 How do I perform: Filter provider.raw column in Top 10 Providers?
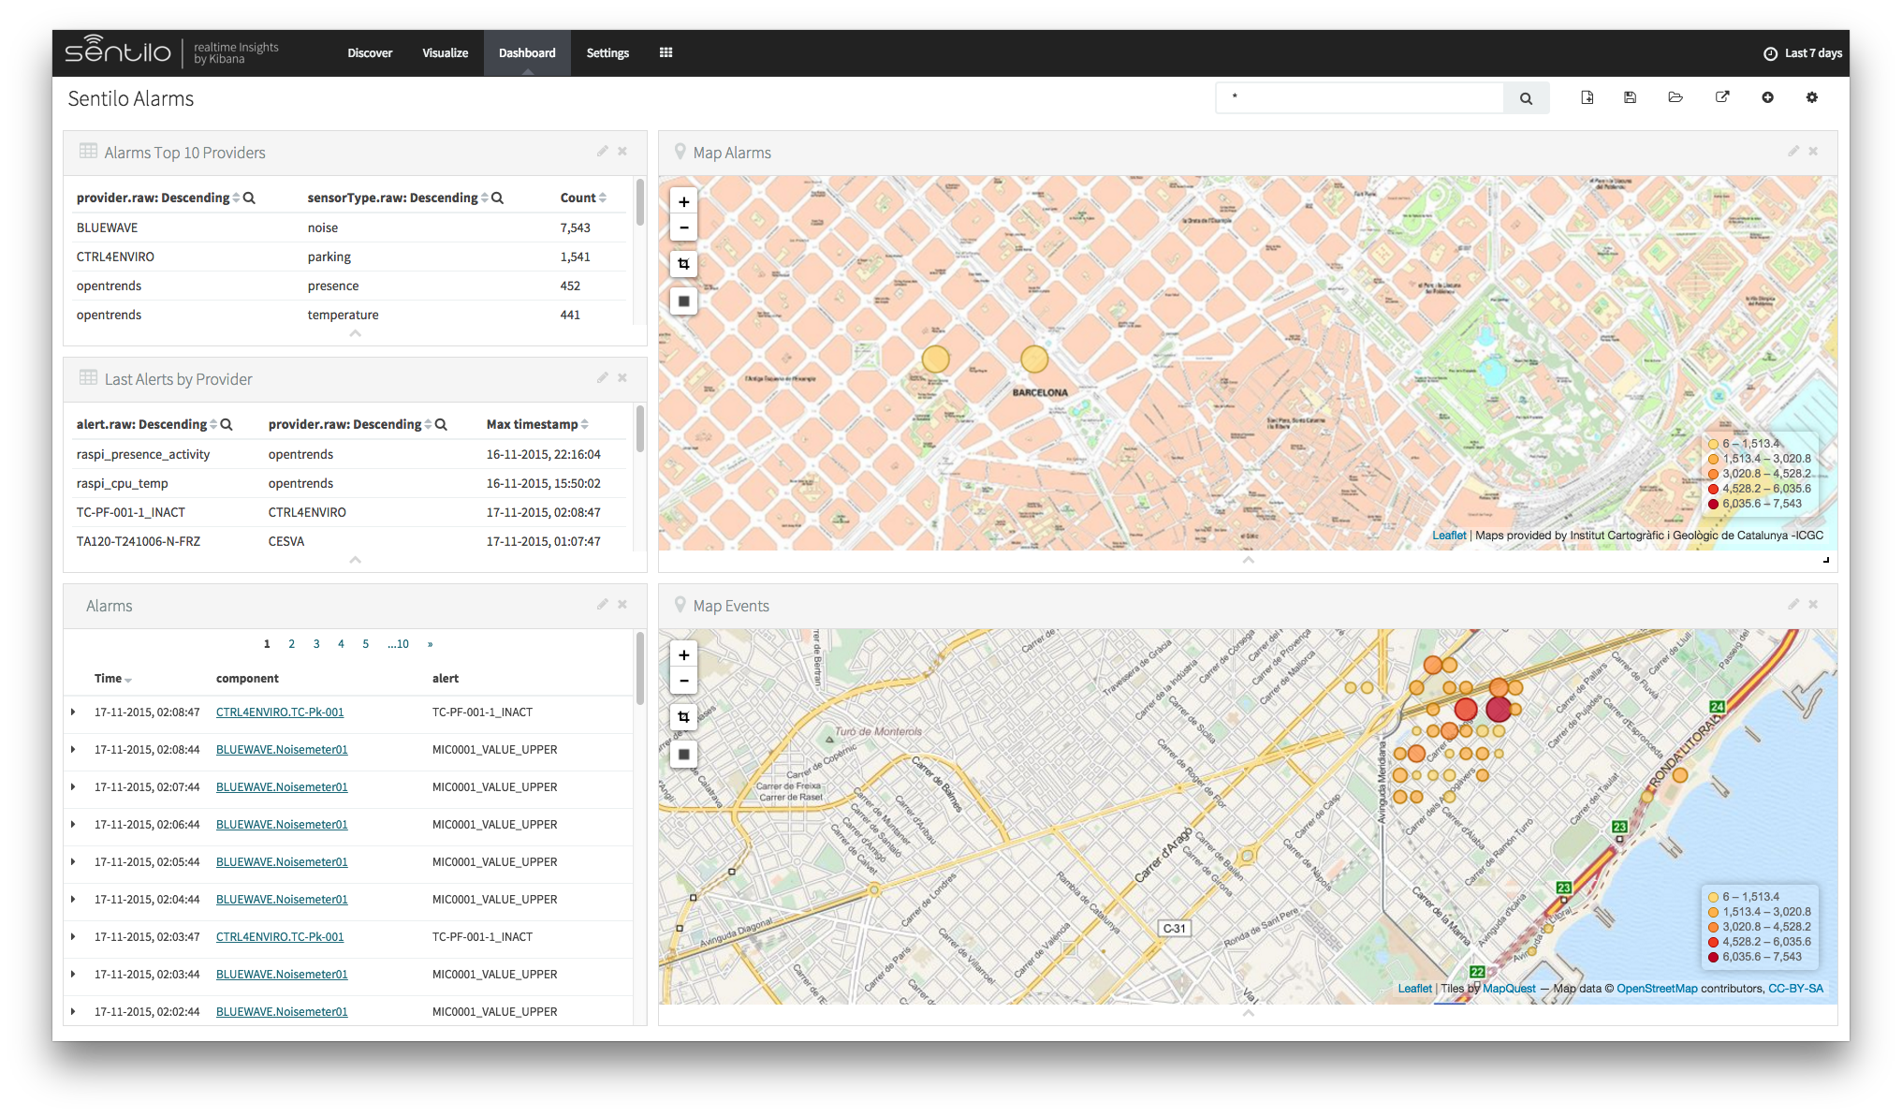click(249, 198)
